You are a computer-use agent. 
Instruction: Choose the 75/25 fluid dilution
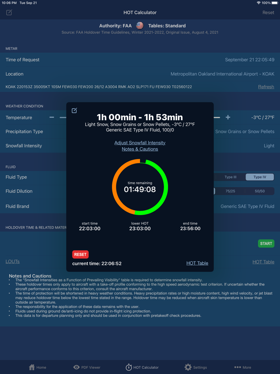click(x=230, y=191)
